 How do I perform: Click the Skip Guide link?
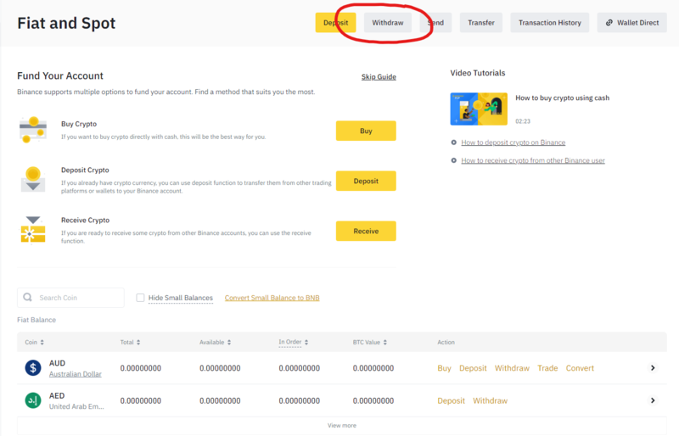[379, 76]
